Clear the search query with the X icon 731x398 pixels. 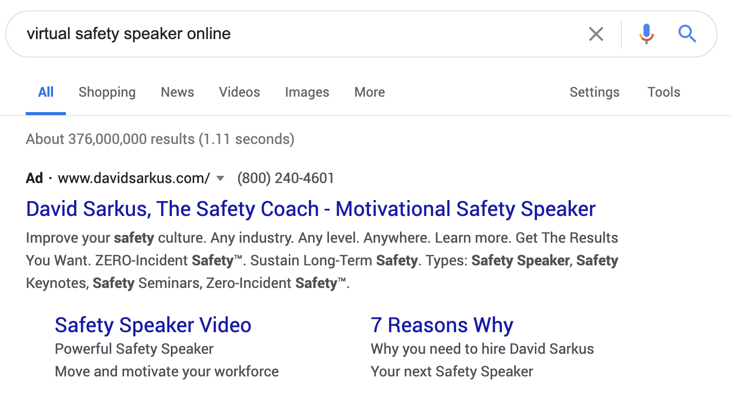point(596,34)
